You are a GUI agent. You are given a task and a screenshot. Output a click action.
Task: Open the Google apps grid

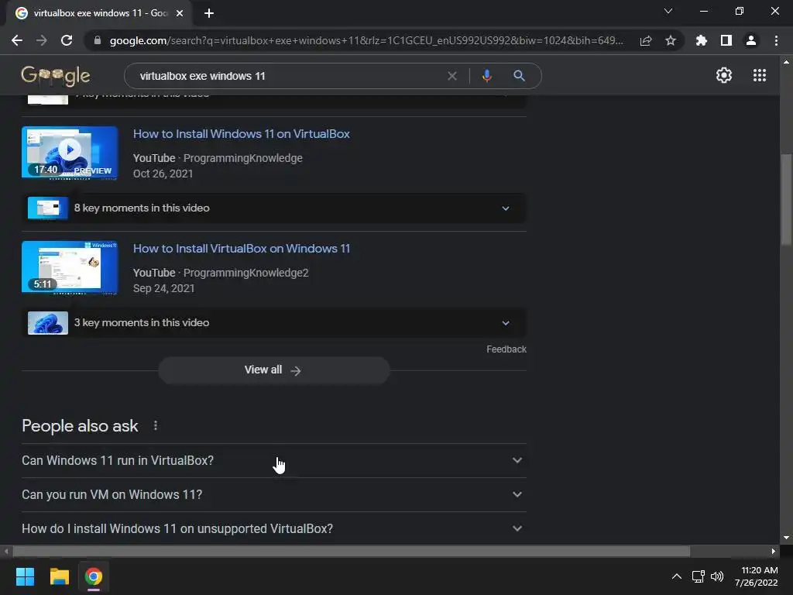point(759,75)
